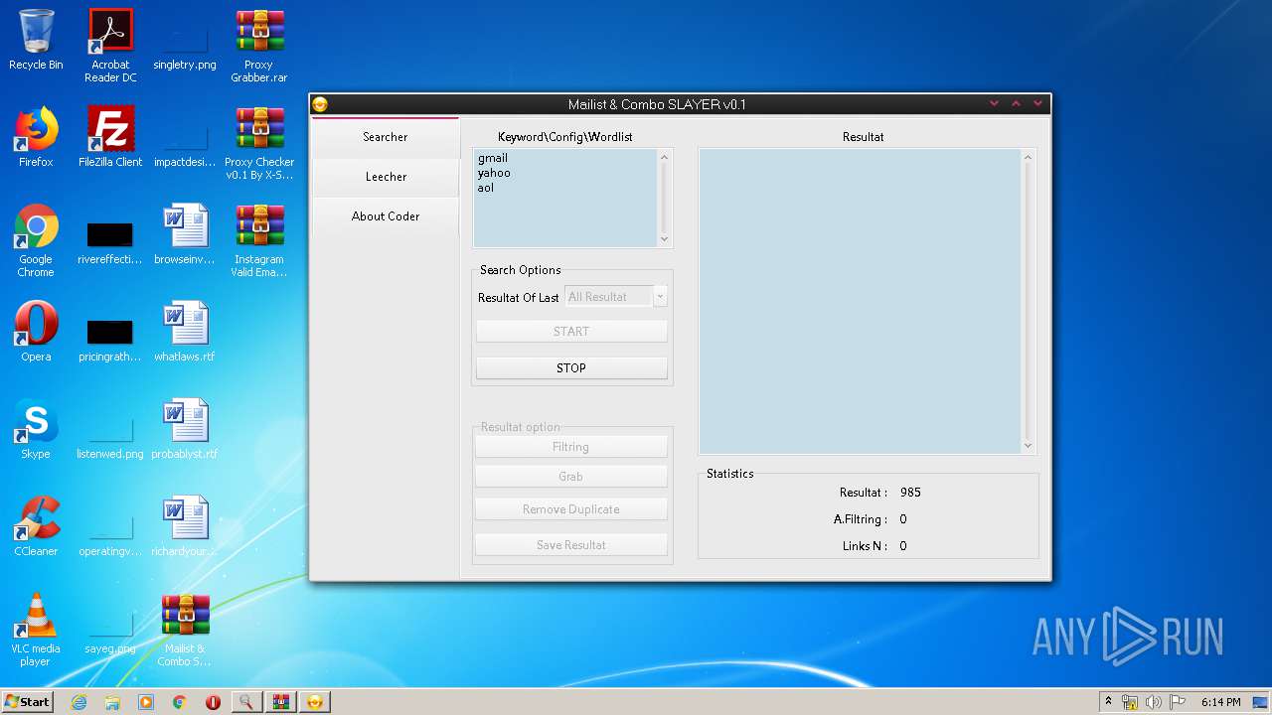This screenshot has width=1272, height=715.
Task: Select the richardyour Word document icon
Action: (185, 526)
